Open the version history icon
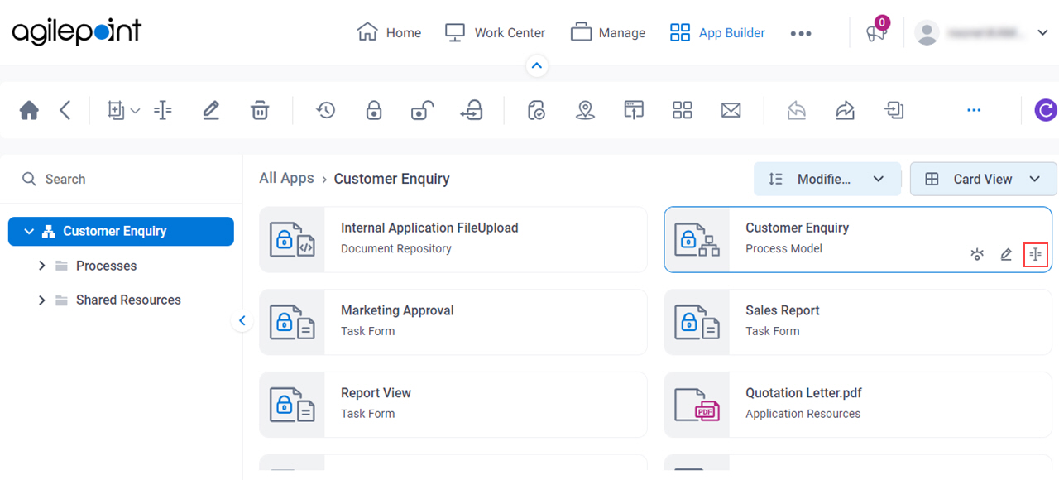This screenshot has width=1059, height=480. (325, 110)
